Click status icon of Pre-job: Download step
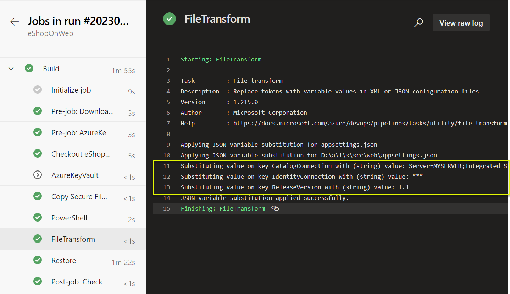The width and height of the screenshot is (510, 294). point(38,111)
